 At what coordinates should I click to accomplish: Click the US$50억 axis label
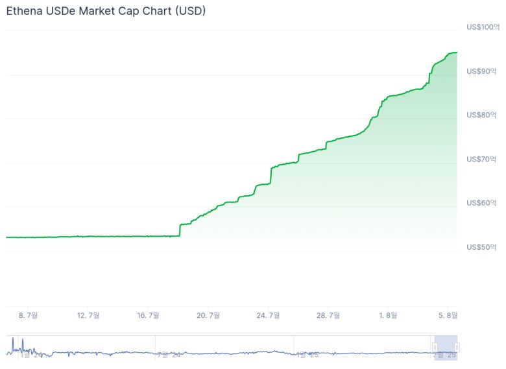(481, 247)
